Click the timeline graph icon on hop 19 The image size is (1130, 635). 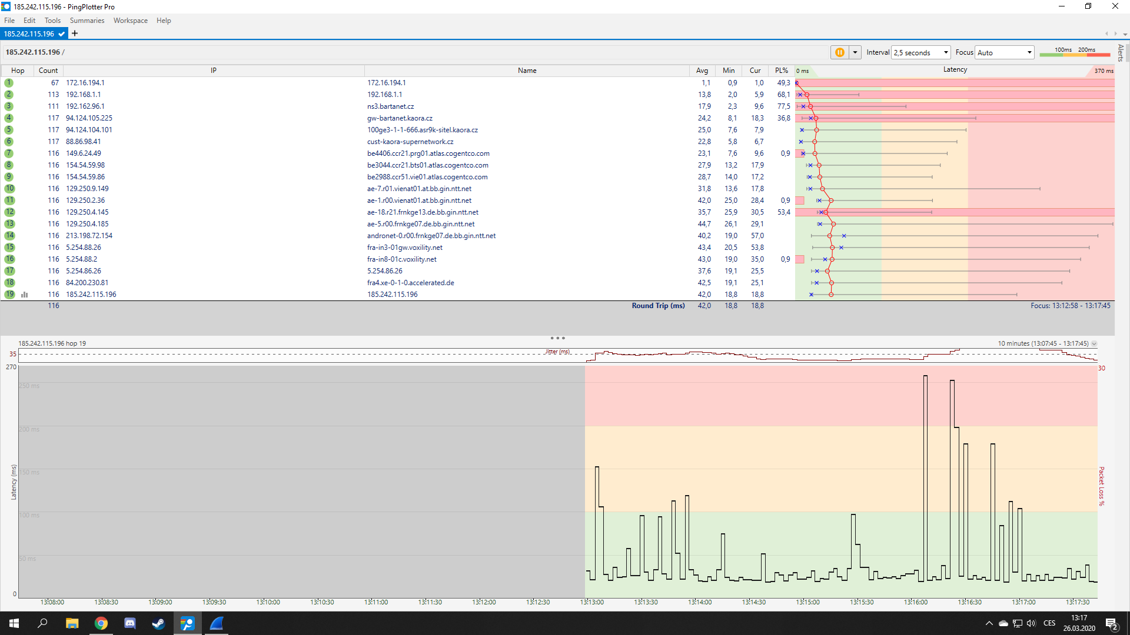tap(25, 295)
